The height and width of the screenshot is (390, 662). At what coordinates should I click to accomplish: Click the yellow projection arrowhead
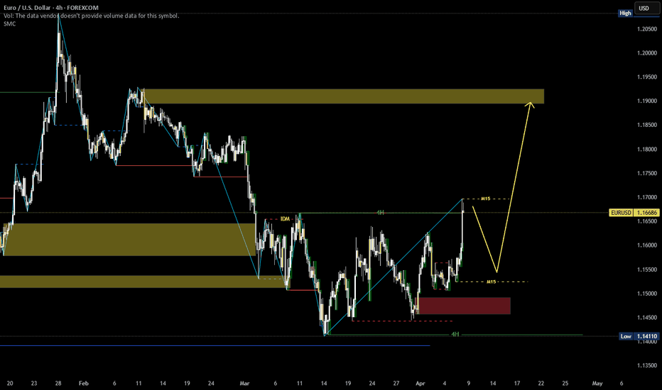pos(530,105)
